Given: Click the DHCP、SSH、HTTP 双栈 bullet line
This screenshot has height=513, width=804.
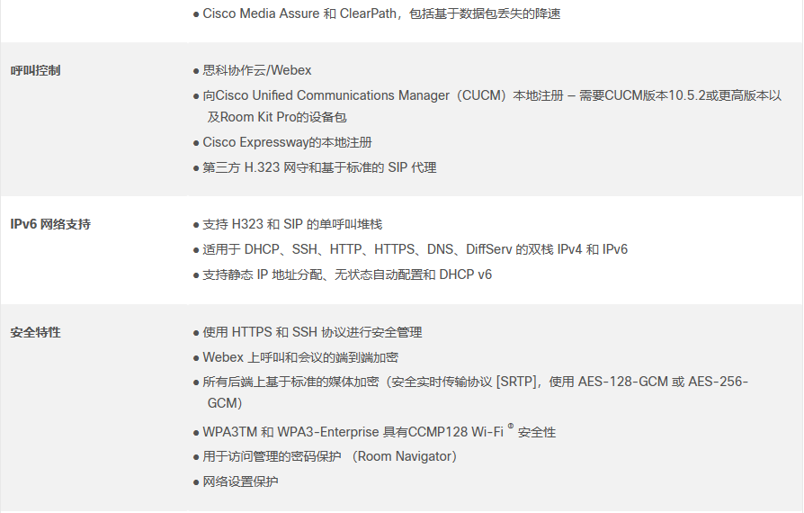Looking at the screenshot, I should coord(415,250).
